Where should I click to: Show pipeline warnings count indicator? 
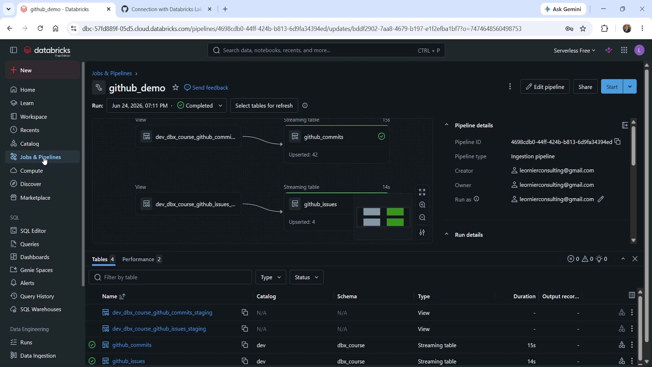tap(587, 259)
